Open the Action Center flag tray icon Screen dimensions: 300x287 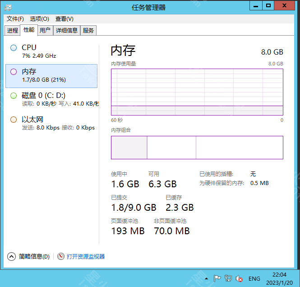[217, 279]
